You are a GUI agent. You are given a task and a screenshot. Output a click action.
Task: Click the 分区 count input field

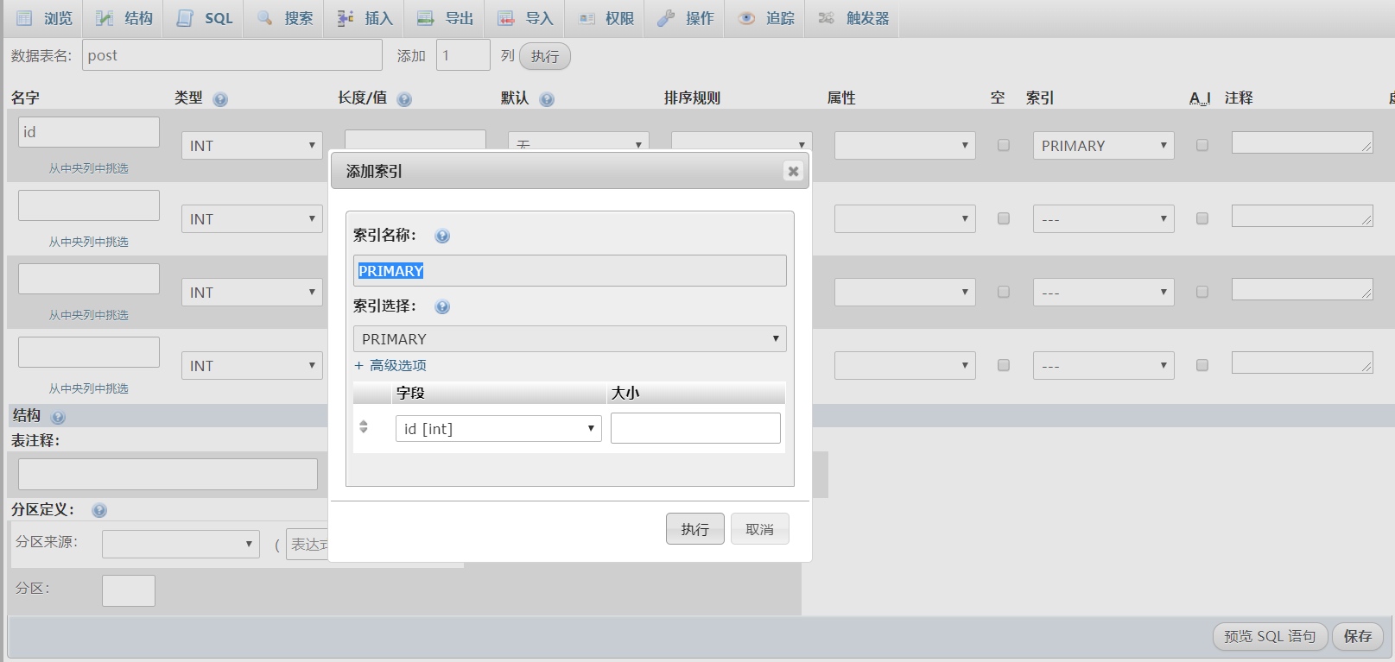point(129,590)
